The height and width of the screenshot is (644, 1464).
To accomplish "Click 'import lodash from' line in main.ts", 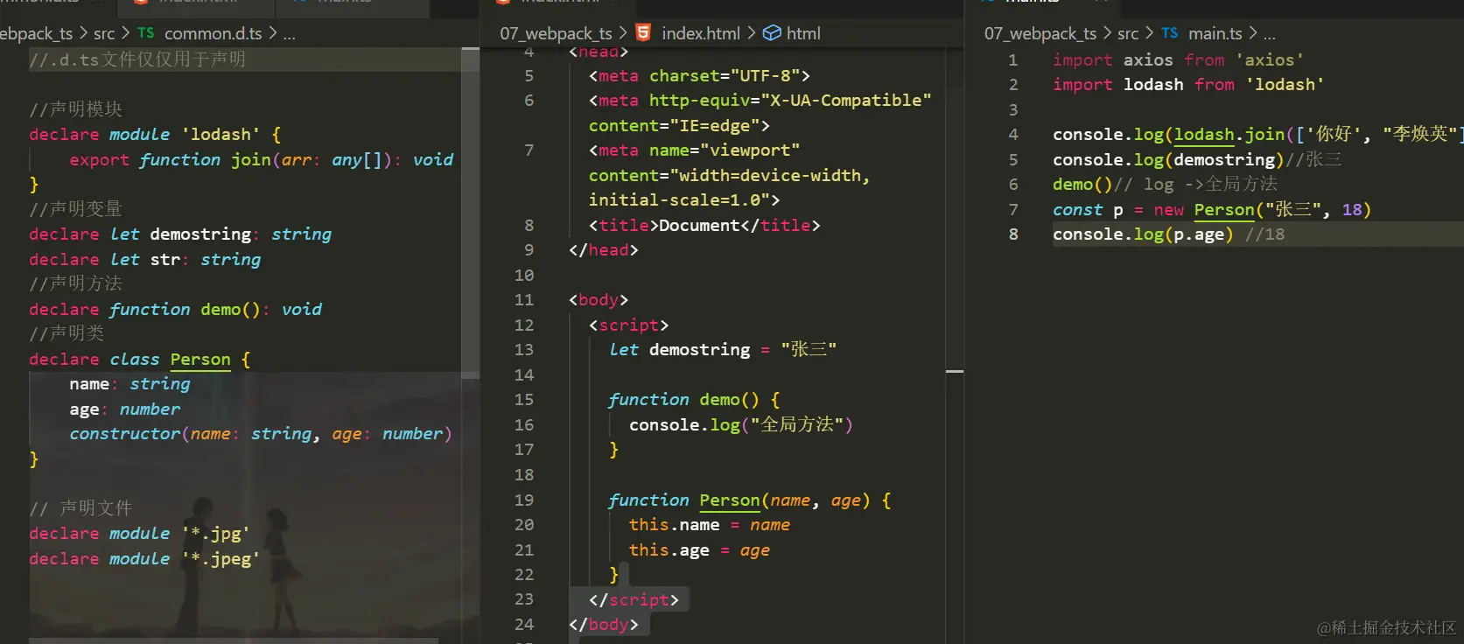I will point(1188,84).
